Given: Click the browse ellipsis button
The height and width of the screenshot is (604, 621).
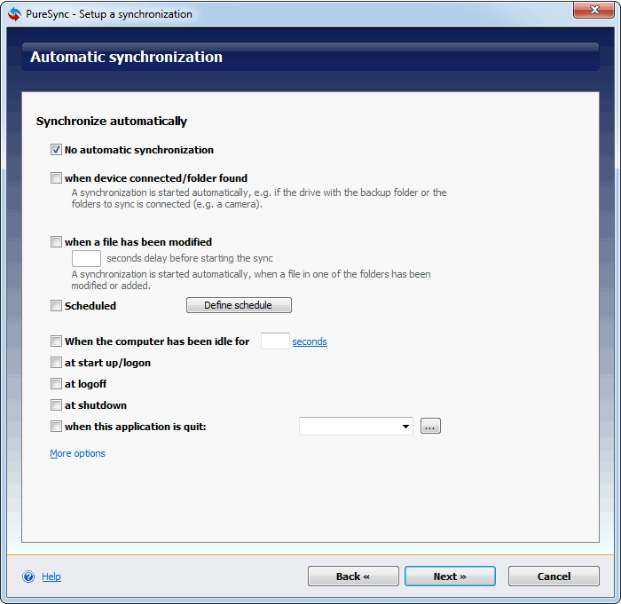Looking at the screenshot, I should coord(430,427).
